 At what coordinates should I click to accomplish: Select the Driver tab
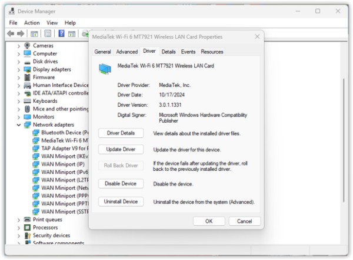[x=149, y=51]
